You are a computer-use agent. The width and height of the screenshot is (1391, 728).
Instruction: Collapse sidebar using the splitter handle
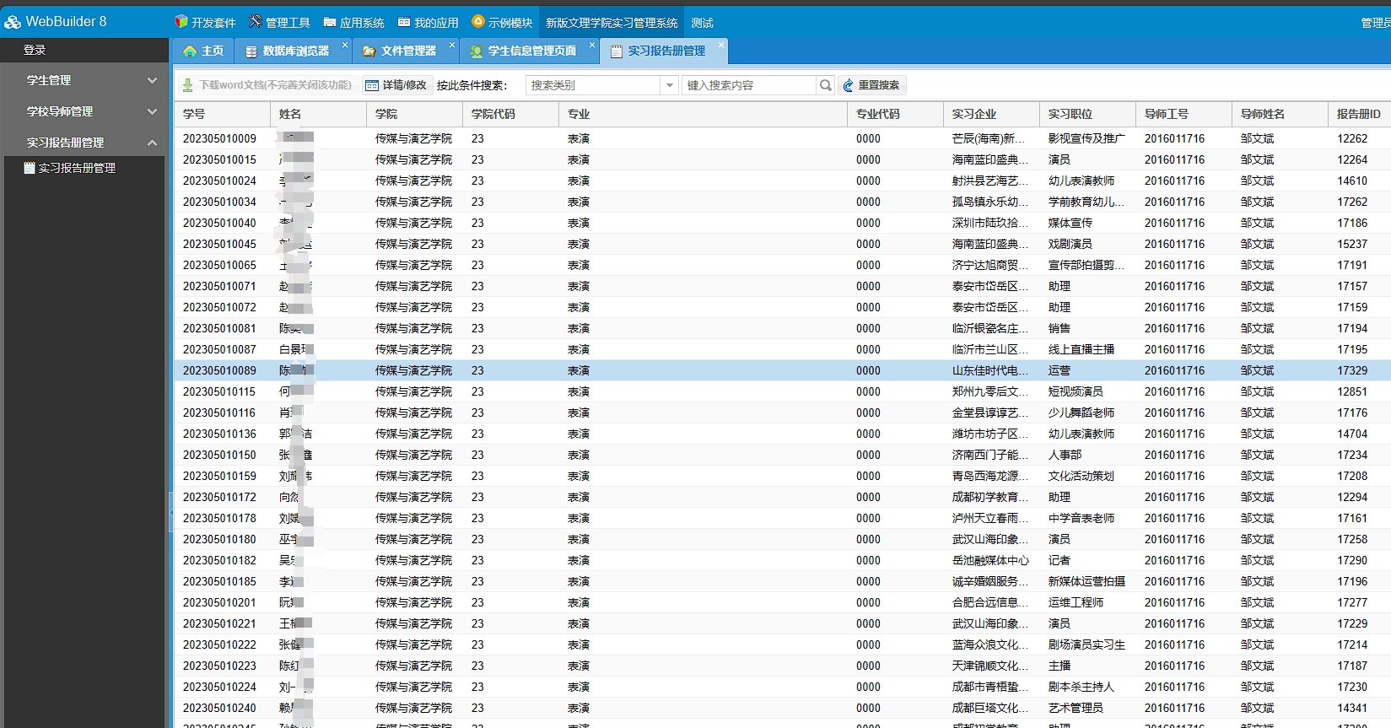pyautogui.click(x=171, y=510)
